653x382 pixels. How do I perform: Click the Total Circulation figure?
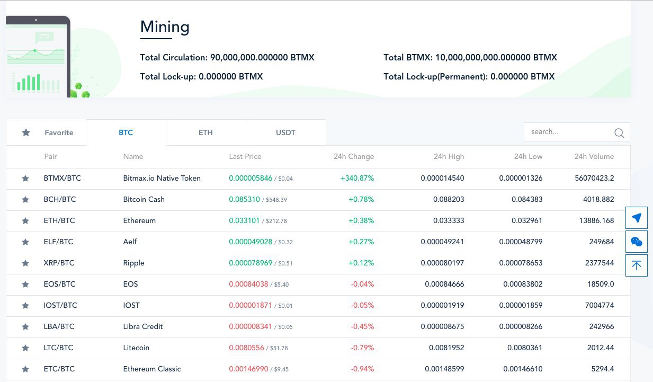[x=227, y=57]
